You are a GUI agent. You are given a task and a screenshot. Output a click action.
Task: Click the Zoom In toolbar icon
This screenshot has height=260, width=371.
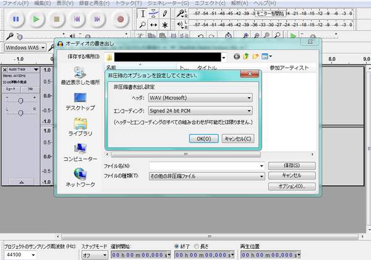coord(245,36)
